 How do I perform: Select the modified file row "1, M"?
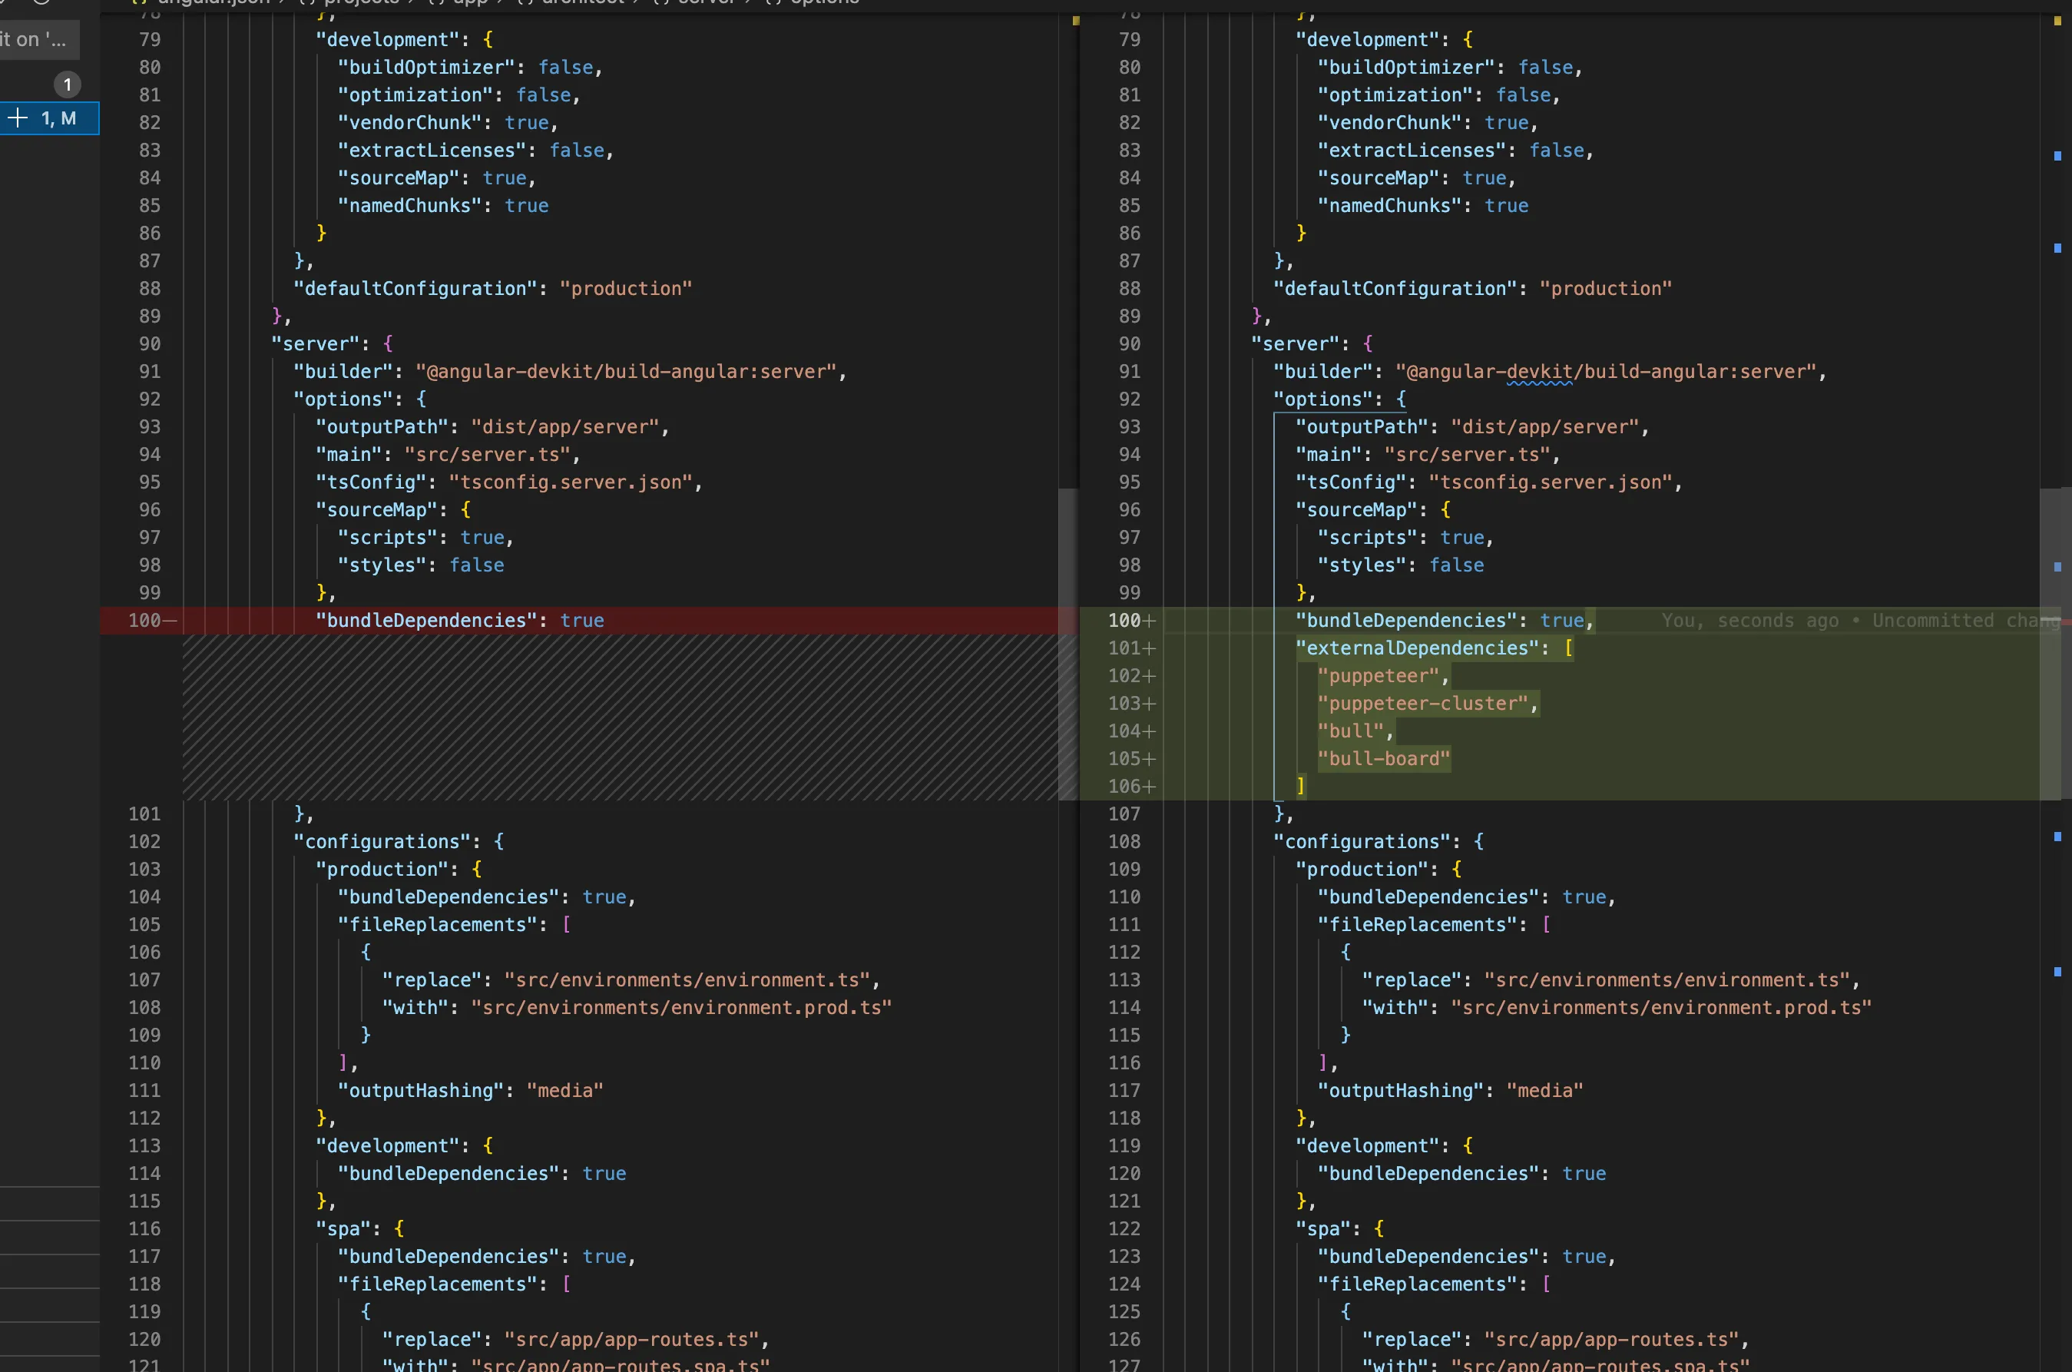58,118
